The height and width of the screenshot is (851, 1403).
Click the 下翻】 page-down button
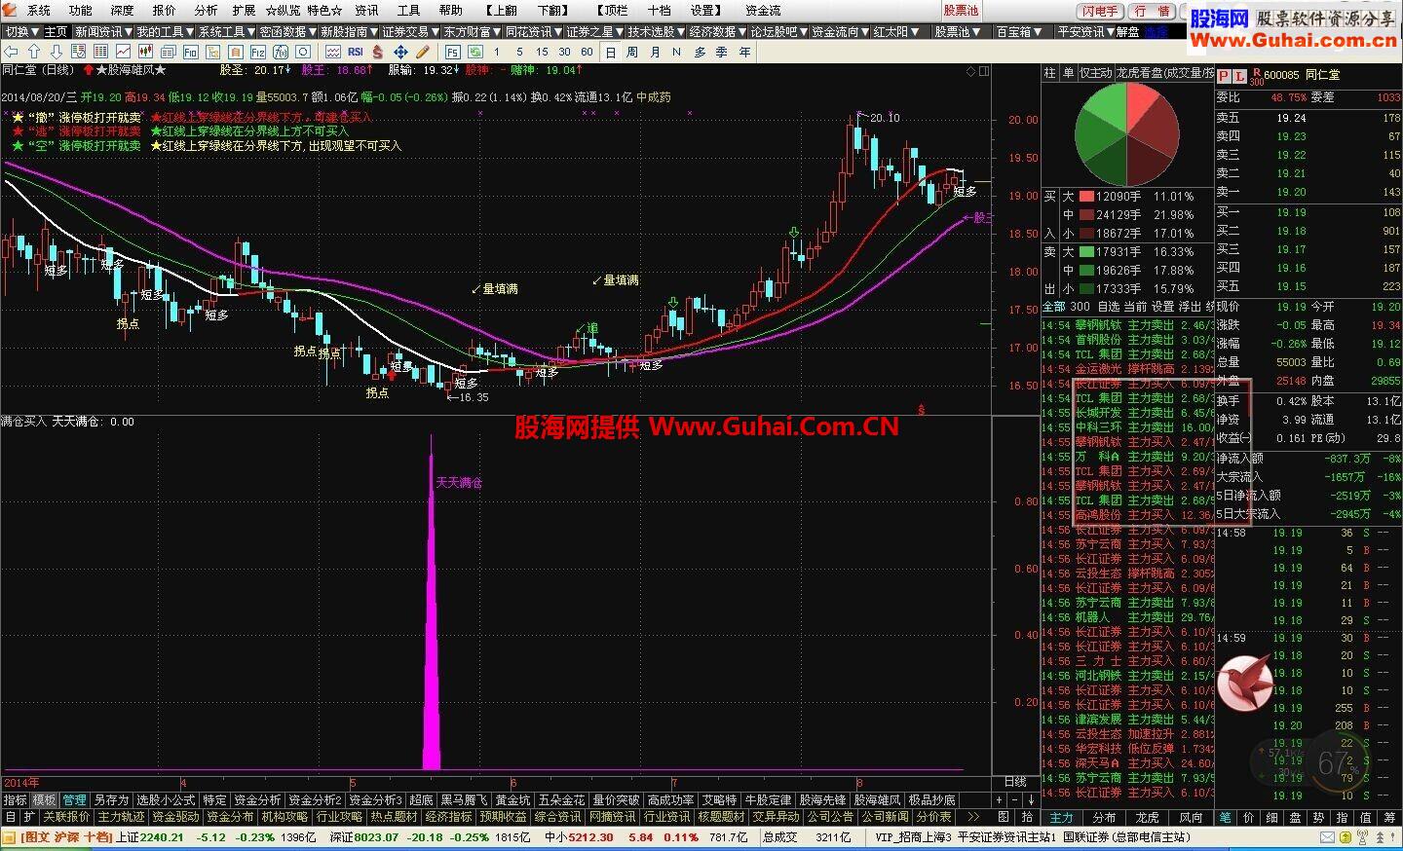(552, 11)
